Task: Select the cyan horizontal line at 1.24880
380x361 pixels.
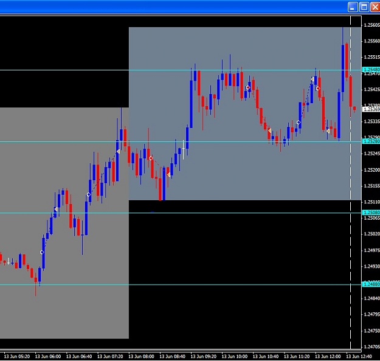Action: point(181,285)
